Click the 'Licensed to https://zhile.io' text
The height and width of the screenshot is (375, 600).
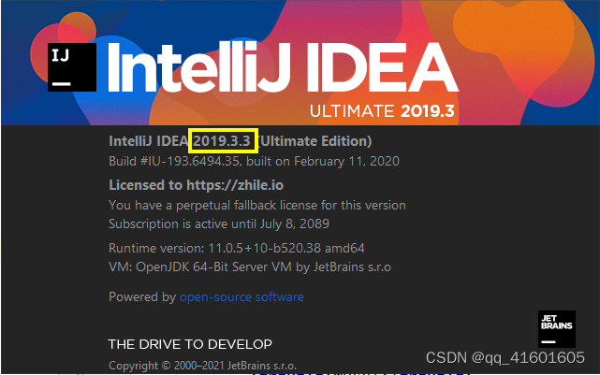tap(196, 185)
